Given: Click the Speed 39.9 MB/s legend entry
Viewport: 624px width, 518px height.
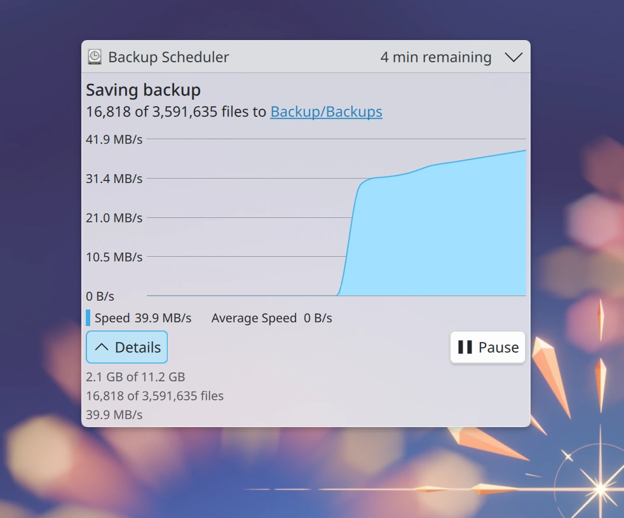Looking at the screenshot, I should [x=143, y=318].
